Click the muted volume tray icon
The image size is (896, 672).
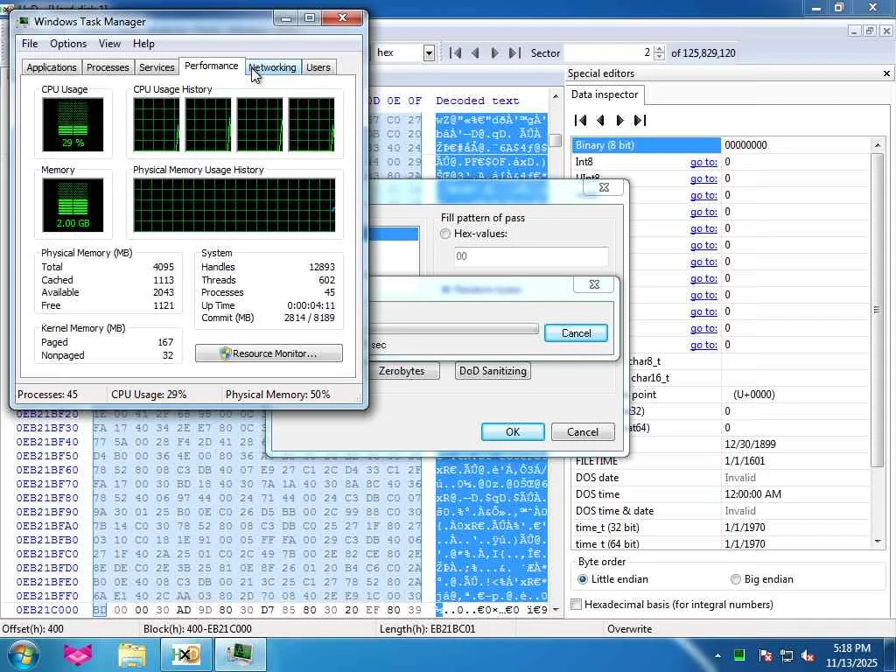[x=808, y=654]
